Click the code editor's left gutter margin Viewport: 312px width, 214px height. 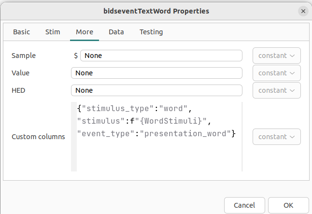tap(74, 137)
